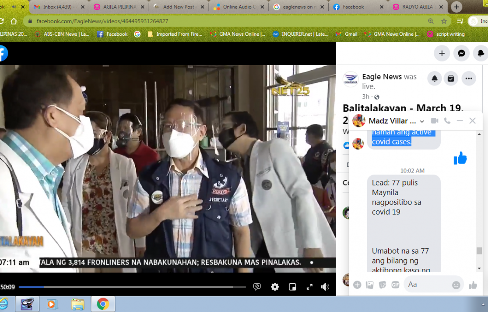The height and width of the screenshot is (312, 488).
Task: Turn on notifications bell for Eagle News post
Action: tap(435, 79)
